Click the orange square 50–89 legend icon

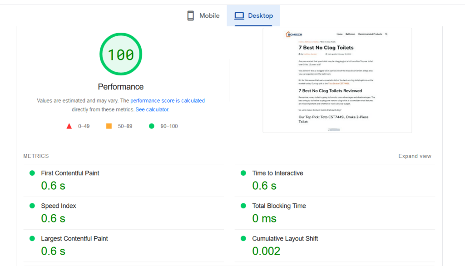[109, 126]
